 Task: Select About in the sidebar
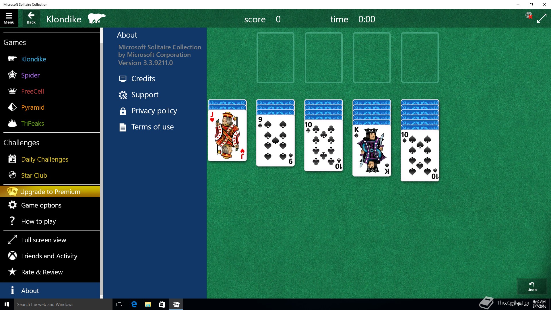(x=50, y=290)
